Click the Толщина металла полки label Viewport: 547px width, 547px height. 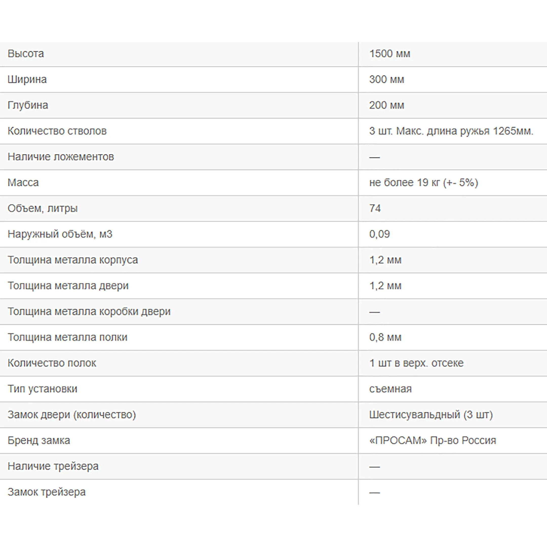tap(67, 337)
